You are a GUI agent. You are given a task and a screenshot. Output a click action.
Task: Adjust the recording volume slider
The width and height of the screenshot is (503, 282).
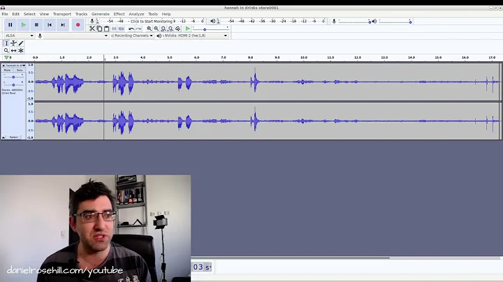click(355, 22)
